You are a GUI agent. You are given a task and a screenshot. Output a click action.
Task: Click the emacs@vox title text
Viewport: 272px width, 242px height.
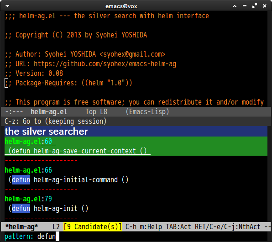click(121, 6)
